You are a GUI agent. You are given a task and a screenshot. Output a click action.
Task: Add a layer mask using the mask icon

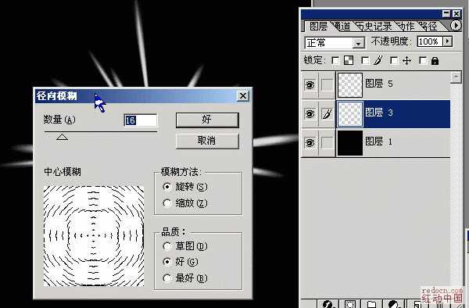[x=349, y=304]
